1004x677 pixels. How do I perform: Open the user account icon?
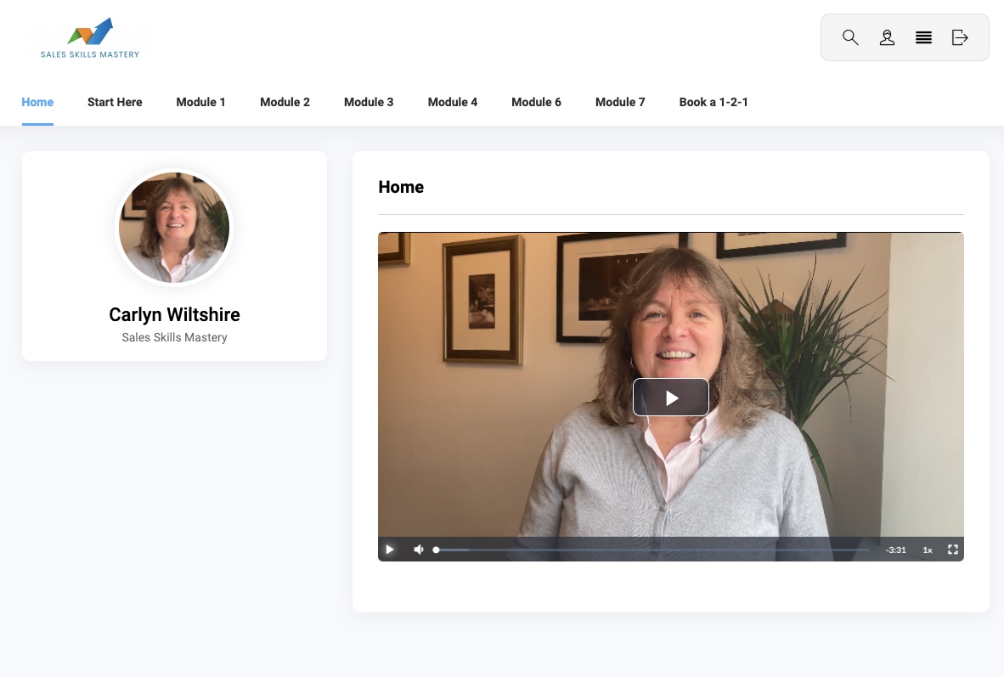(x=887, y=37)
